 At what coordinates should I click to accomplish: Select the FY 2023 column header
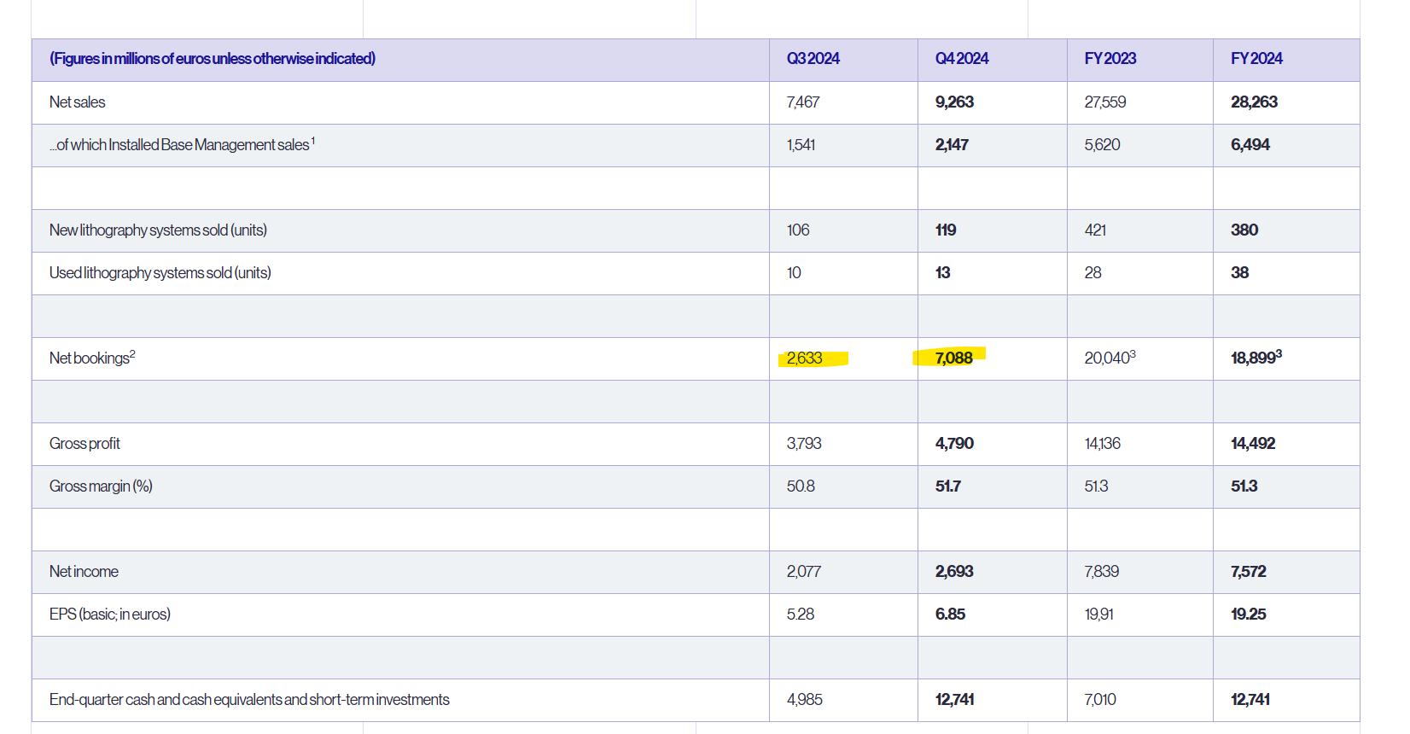click(x=1110, y=59)
